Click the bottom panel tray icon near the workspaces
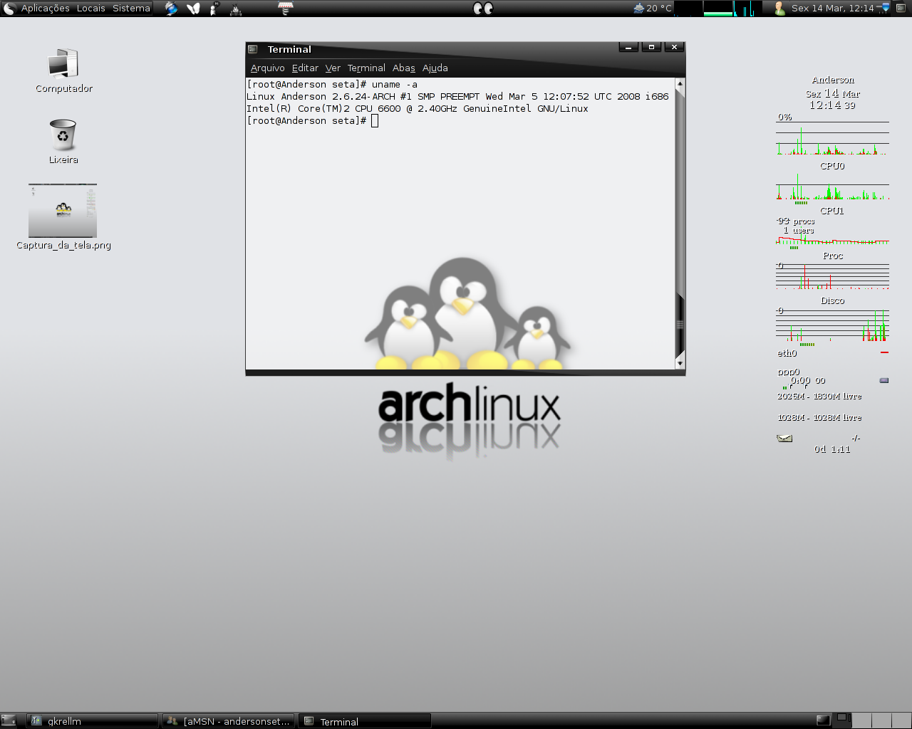The height and width of the screenshot is (729, 912). [x=823, y=720]
